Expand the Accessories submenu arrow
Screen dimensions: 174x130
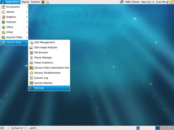[x=27, y=7]
